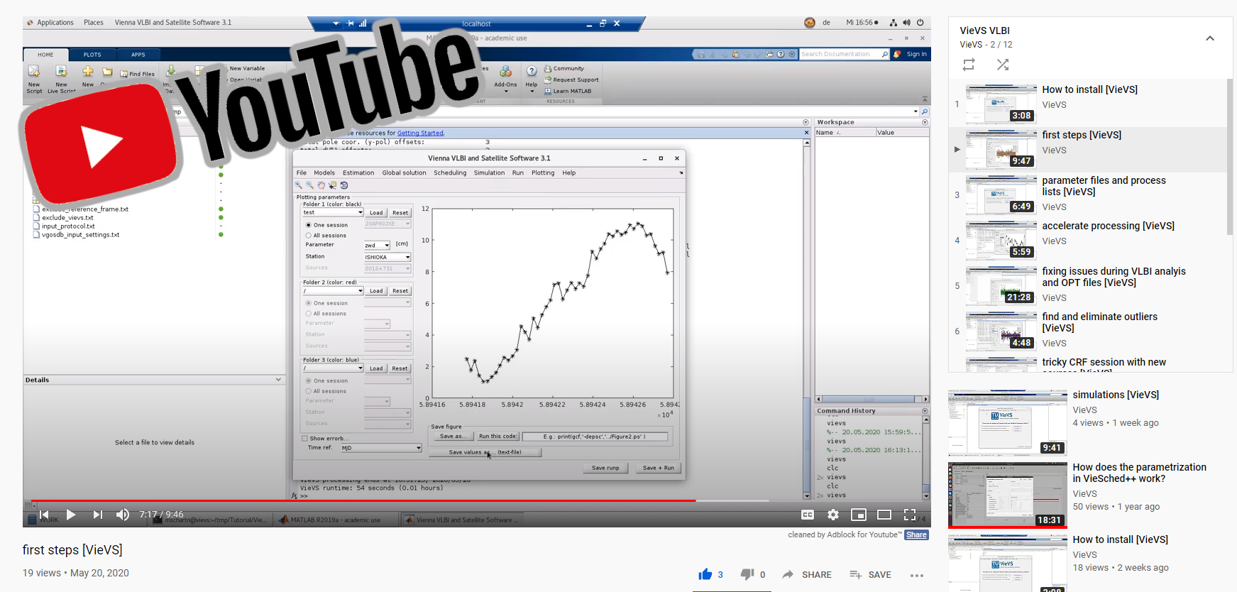Skip to next video in playlist

pos(98,515)
